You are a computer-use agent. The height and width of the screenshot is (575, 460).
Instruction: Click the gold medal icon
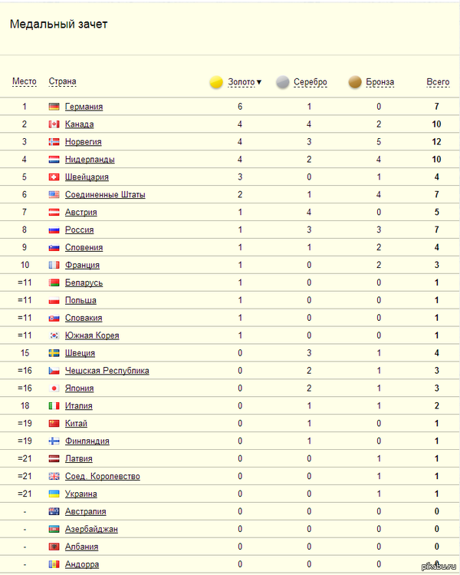click(x=216, y=82)
